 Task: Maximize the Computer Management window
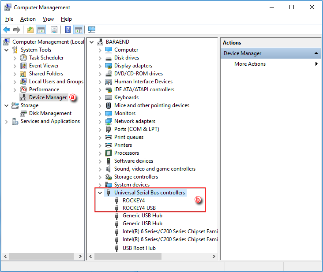pos(292,7)
